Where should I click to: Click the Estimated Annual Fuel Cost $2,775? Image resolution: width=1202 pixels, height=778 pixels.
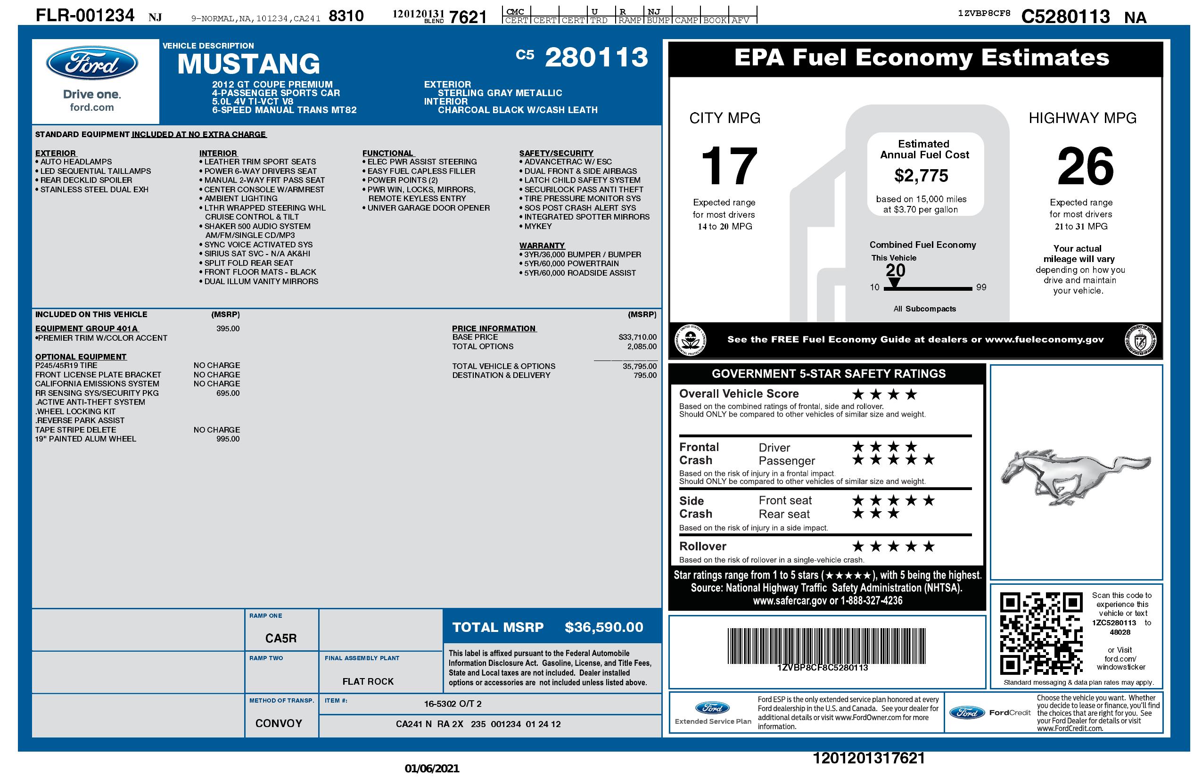point(921,175)
